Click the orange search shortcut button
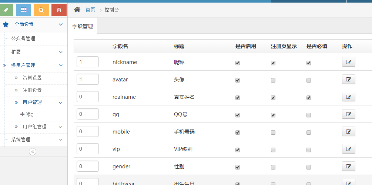Viewport: 372px width, 185px height. coord(41,10)
